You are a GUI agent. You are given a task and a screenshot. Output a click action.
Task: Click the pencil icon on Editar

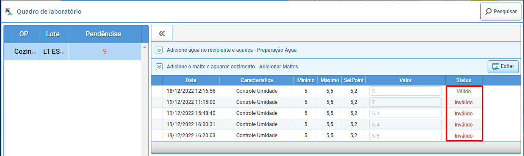click(496, 67)
